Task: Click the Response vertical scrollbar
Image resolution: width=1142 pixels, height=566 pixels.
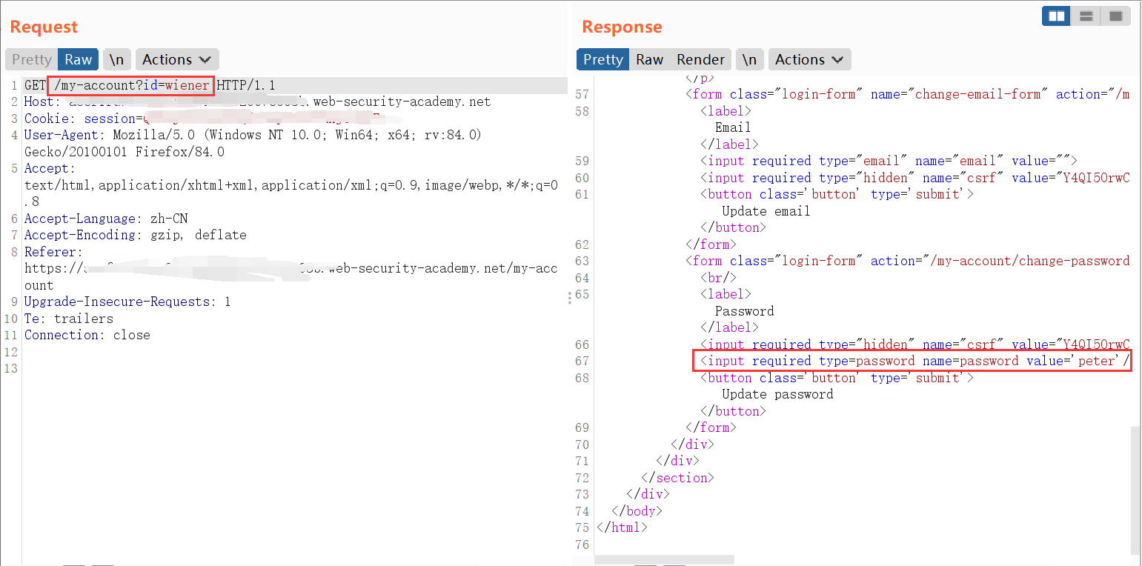Action: (1135, 489)
